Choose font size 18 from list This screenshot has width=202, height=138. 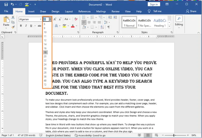point(46,52)
